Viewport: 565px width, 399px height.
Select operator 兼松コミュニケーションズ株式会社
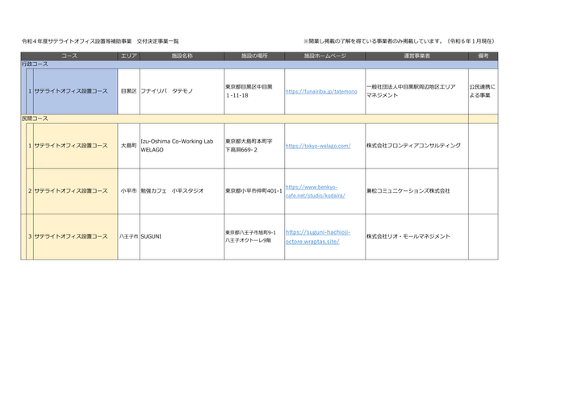coord(408,191)
